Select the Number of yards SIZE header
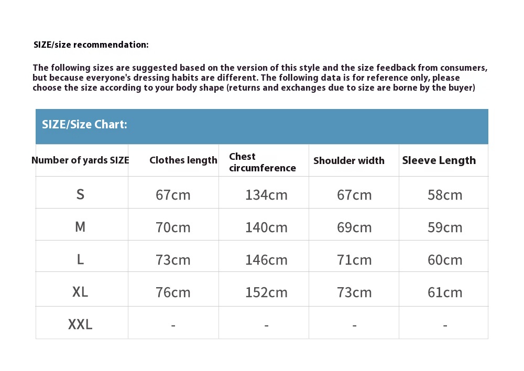The height and width of the screenshot is (371, 524). click(x=80, y=160)
